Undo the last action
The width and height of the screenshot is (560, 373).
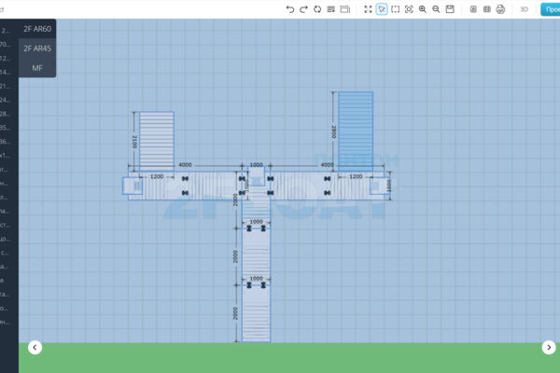point(290,9)
